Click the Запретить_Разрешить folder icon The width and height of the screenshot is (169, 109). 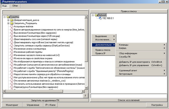pyautogui.click(x=12, y=23)
